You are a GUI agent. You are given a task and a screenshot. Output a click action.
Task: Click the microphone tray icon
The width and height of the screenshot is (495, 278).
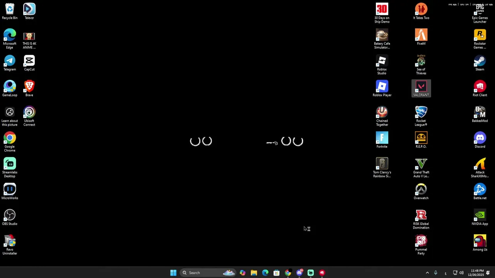(x=436, y=273)
